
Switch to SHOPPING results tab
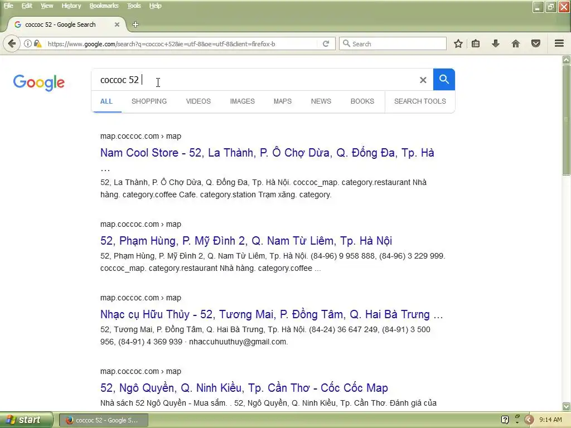(x=149, y=101)
